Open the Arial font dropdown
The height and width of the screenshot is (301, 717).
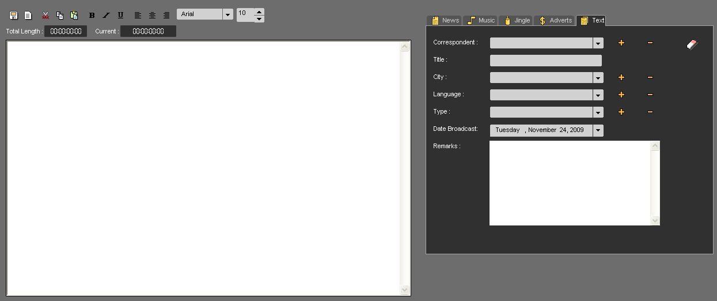[227, 14]
